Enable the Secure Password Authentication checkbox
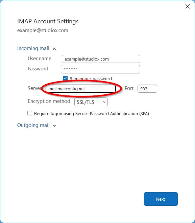 (30, 113)
